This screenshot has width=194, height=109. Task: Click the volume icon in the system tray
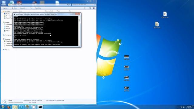tap(184, 107)
